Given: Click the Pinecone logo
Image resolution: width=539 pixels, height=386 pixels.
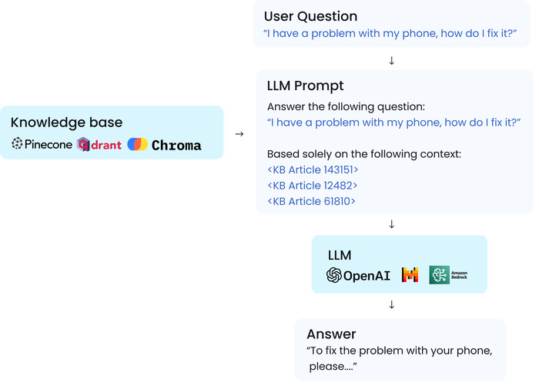Looking at the screenshot, I should [x=42, y=144].
